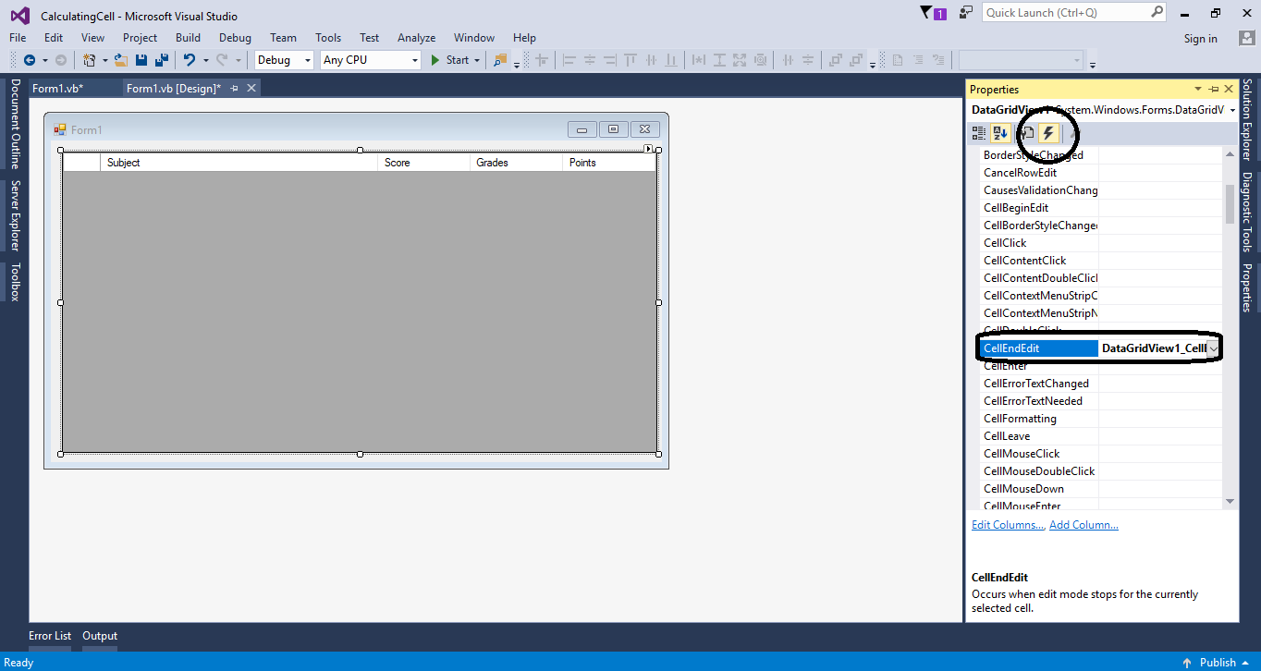
Task: Click the Edit Columns... link
Action: tap(1008, 525)
